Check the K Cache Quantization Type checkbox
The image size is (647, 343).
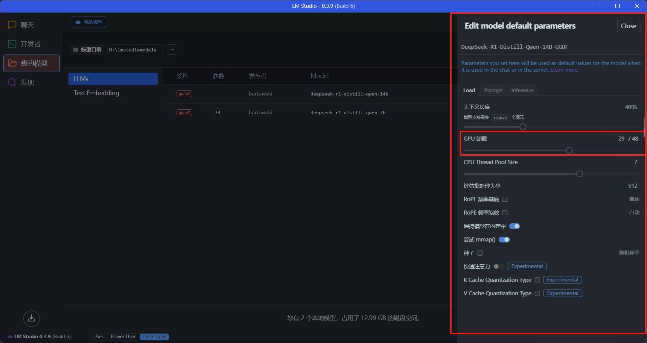(537, 280)
